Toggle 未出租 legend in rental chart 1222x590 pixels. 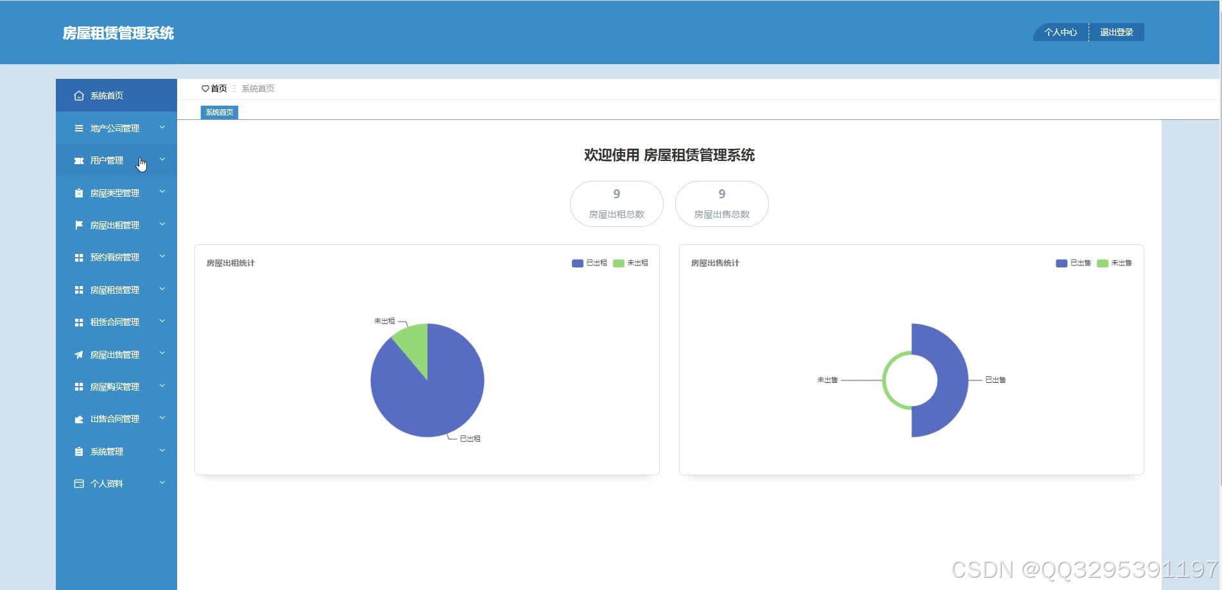(630, 263)
